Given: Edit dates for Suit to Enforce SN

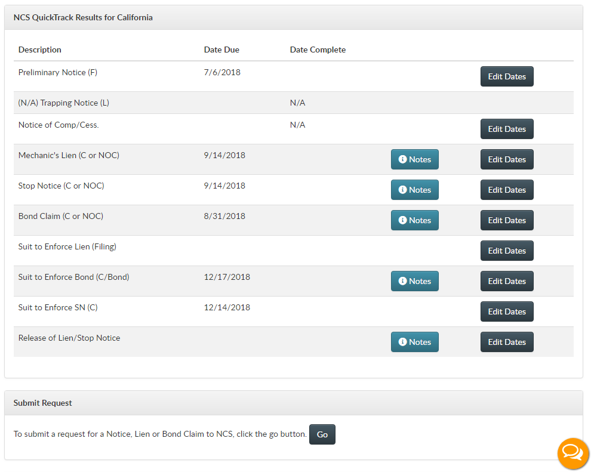Looking at the screenshot, I should tap(507, 311).
